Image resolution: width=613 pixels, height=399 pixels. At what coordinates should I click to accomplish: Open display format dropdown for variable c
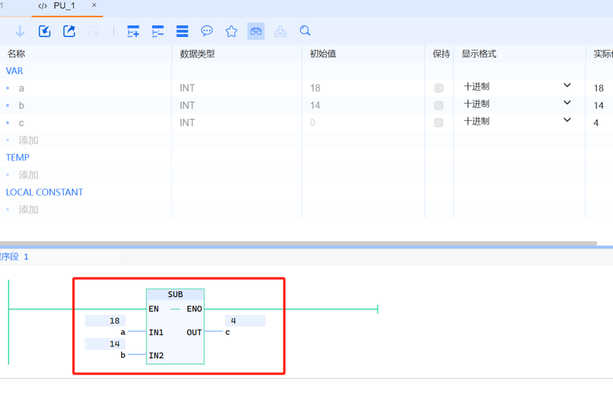pos(567,121)
